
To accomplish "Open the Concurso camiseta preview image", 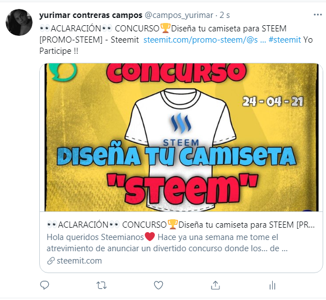I will [x=181, y=137].
